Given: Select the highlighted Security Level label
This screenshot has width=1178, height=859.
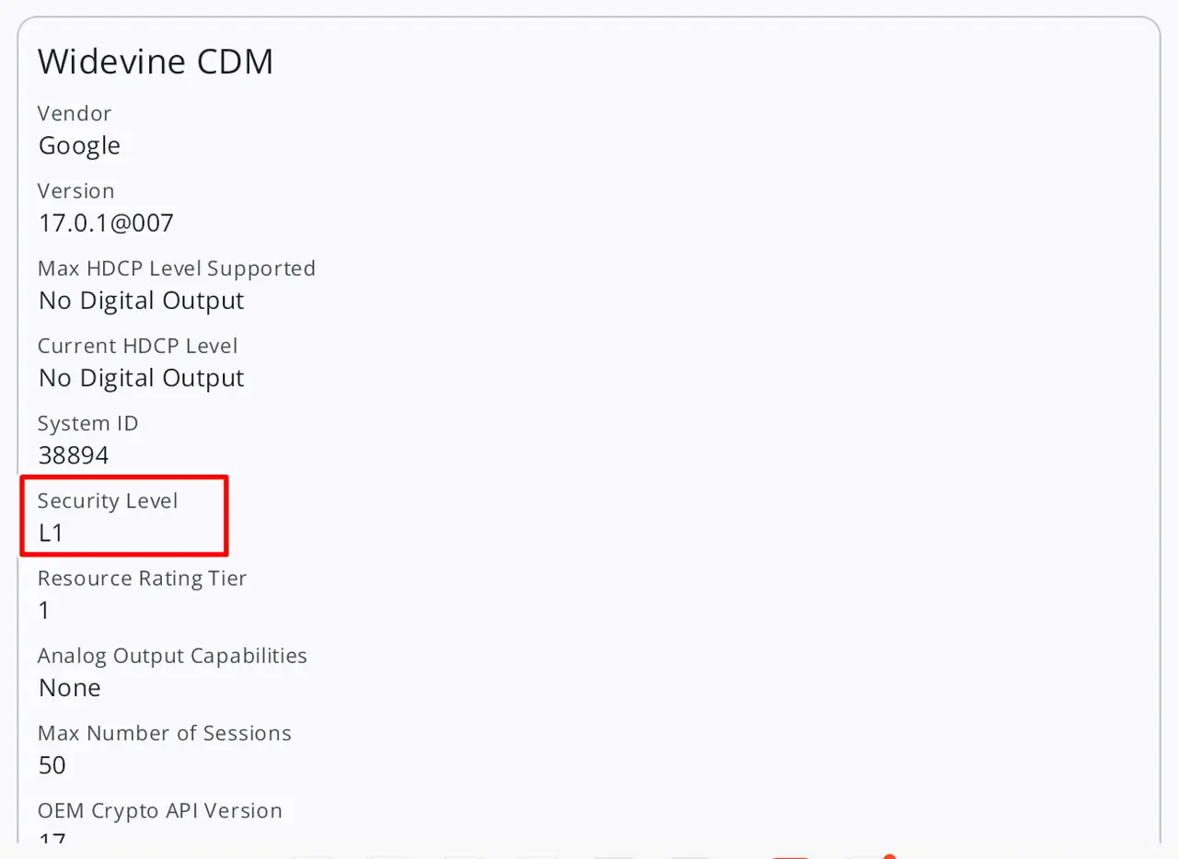Looking at the screenshot, I should 108,501.
